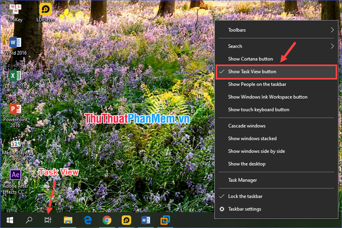Select the Word 2016 desktop icon
Image resolution: width=342 pixels, height=228 pixels.
pos(15,46)
